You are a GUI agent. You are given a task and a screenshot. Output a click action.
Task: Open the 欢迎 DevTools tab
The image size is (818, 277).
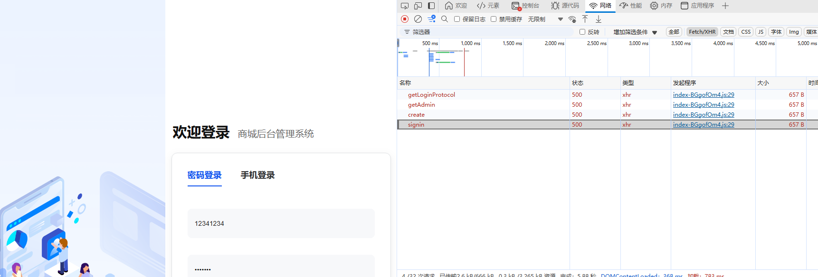pos(456,6)
